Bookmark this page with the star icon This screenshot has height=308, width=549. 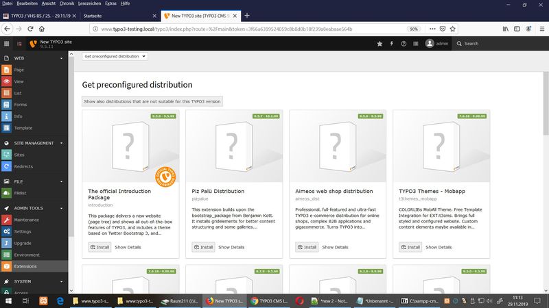[x=453, y=29]
